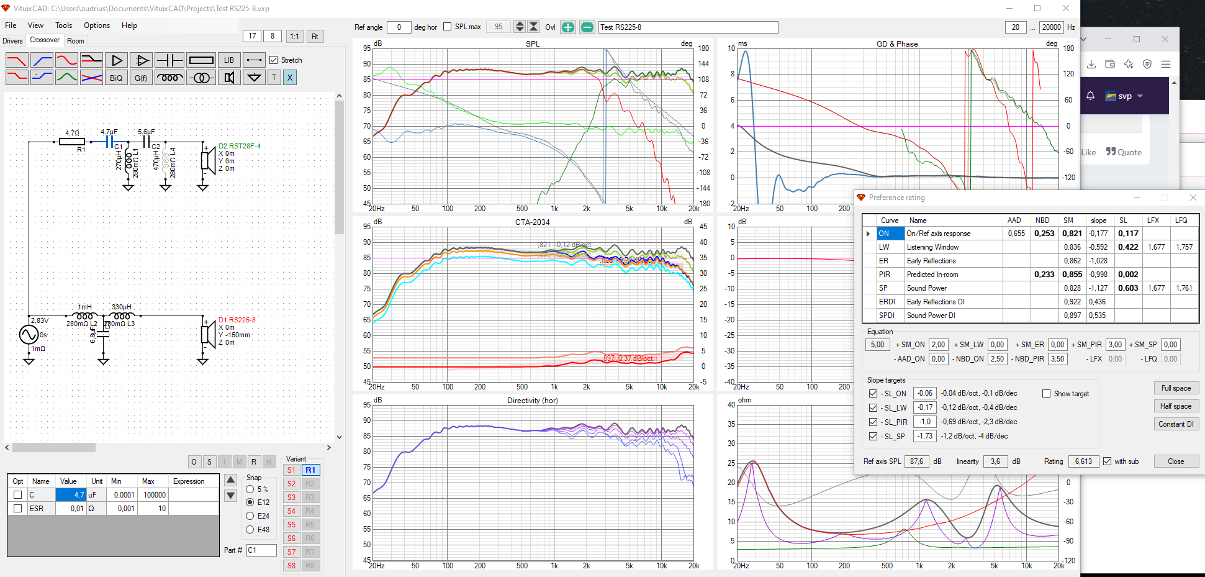Expand the ON row arrow in rating table
This screenshot has height=577, width=1205.
pos(869,234)
